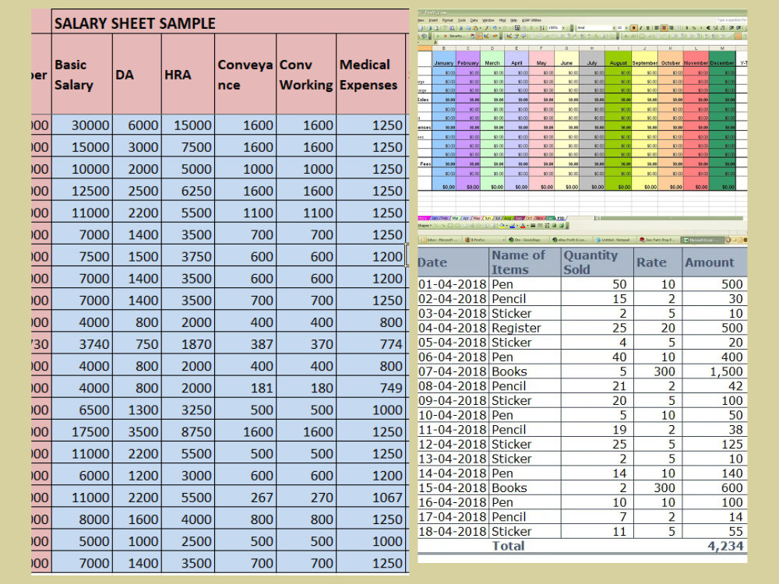
Task: Click the Conv Working column header
Action: [x=306, y=75]
